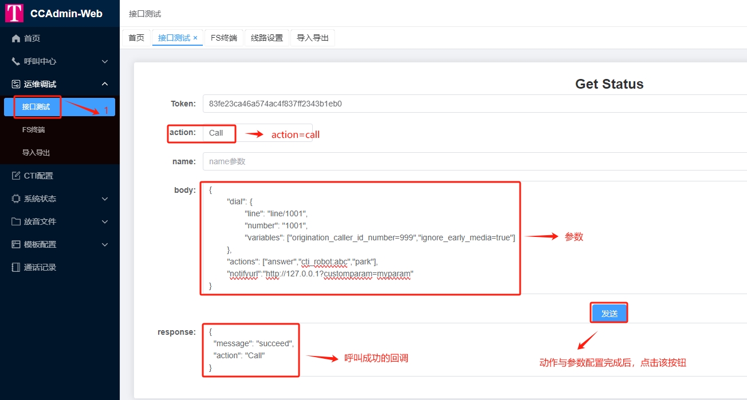Click the 呼叫中心 phone icon

tap(16, 61)
